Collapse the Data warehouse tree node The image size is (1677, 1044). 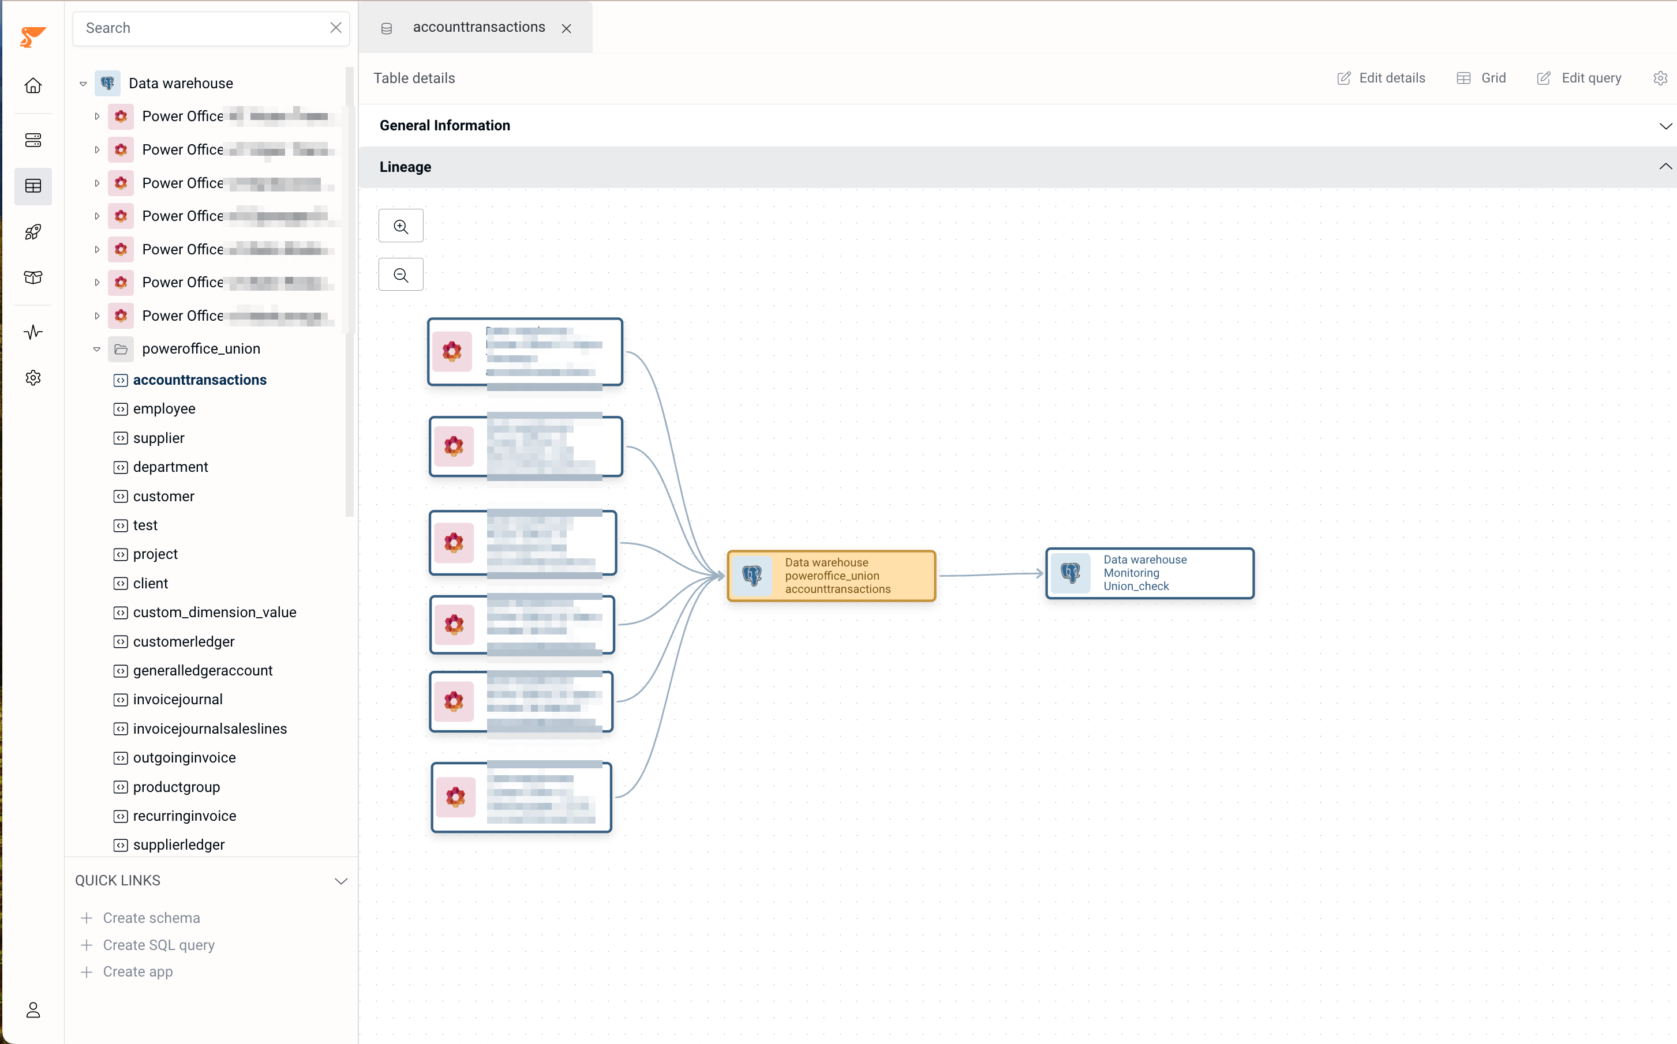pos(83,84)
